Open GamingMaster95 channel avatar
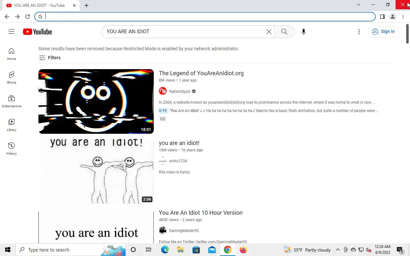This screenshot has height=256, width=410. tap(163, 231)
